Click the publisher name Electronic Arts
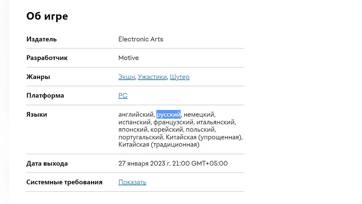This screenshot has height=204, width=362. click(x=141, y=39)
